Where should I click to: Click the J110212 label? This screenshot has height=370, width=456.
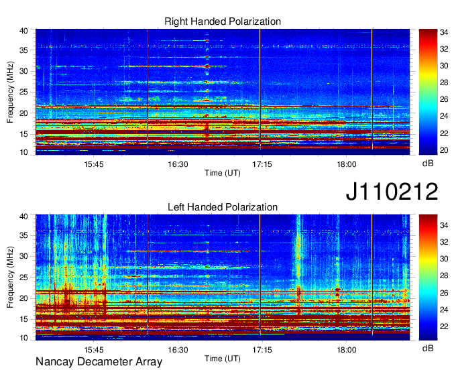pyautogui.click(x=392, y=192)
